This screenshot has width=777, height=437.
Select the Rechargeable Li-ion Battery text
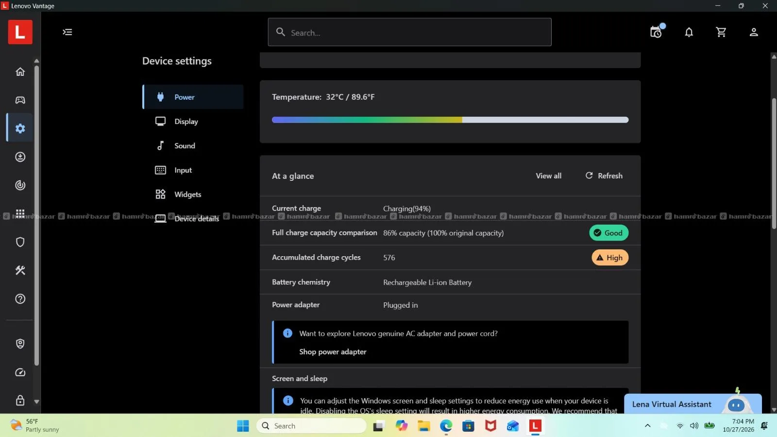pyautogui.click(x=427, y=282)
